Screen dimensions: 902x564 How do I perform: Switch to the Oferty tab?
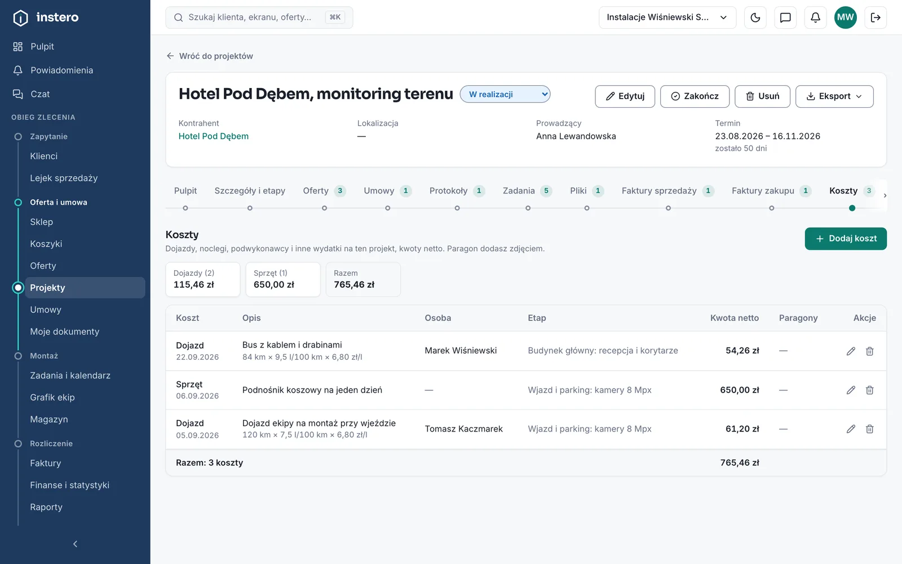(x=324, y=191)
